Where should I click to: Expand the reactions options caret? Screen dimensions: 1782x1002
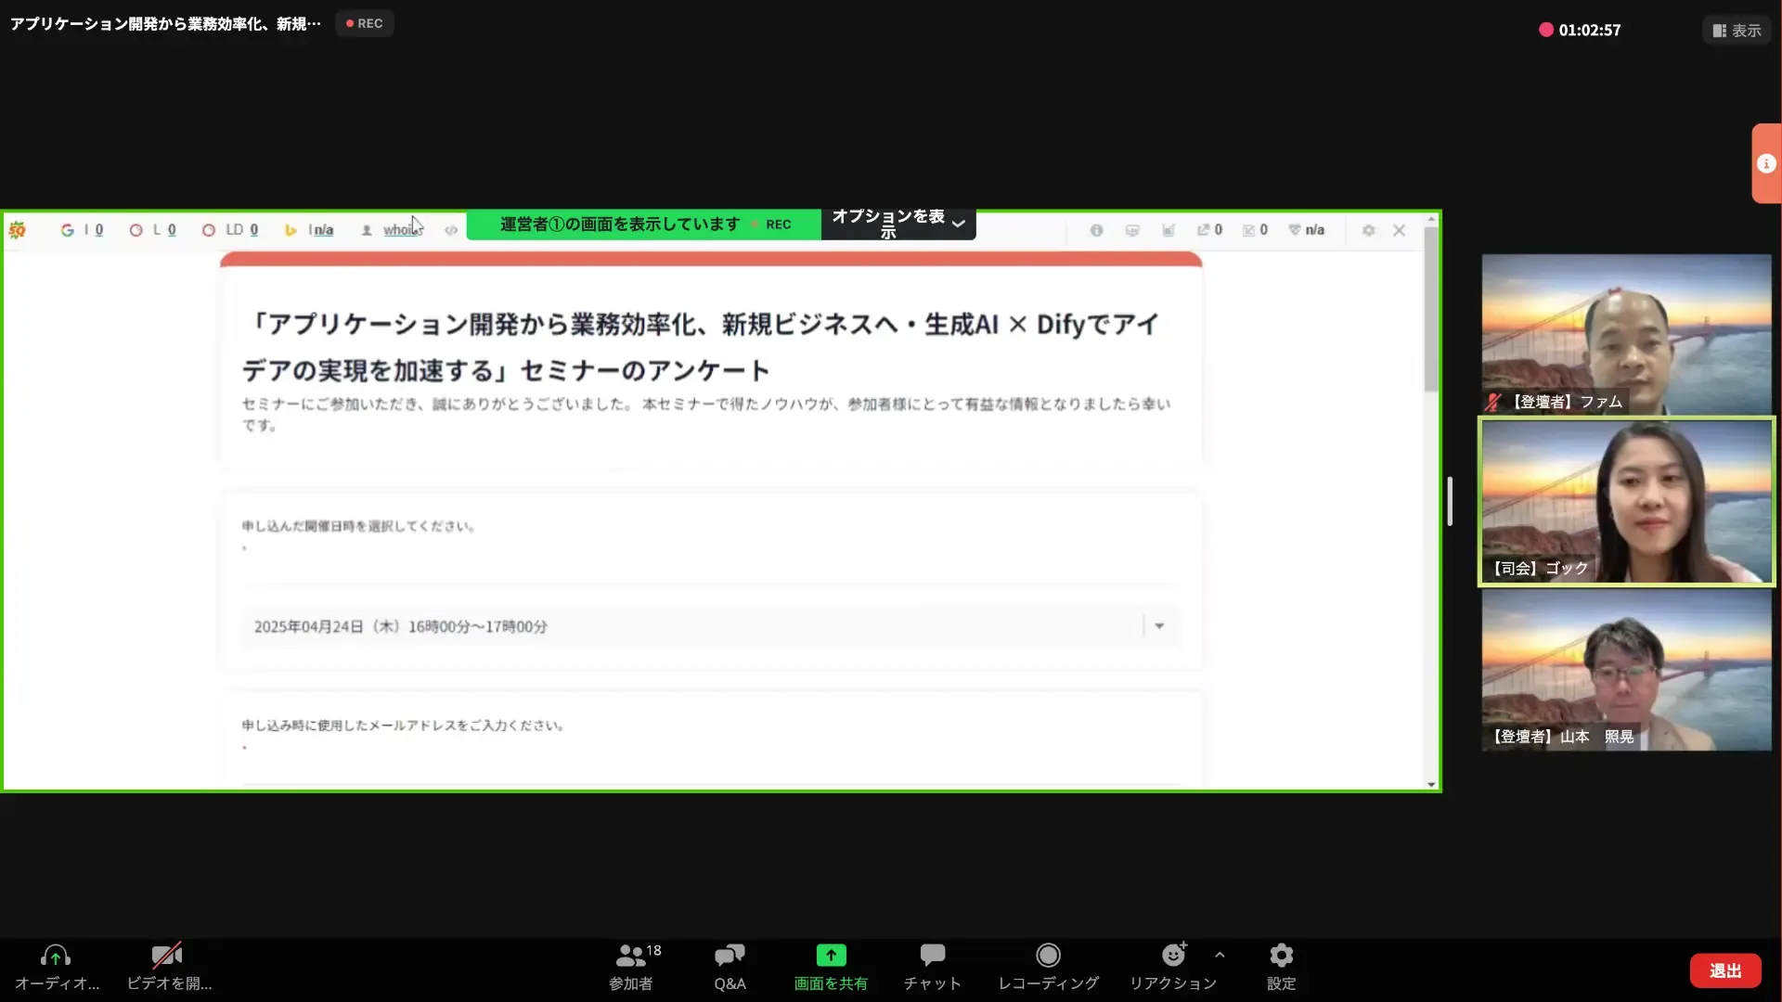(x=1220, y=955)
